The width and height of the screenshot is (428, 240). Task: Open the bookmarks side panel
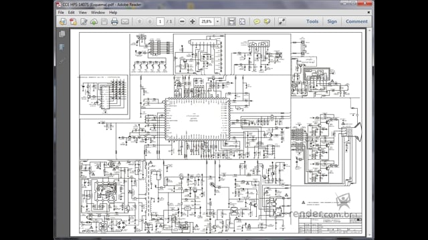coord(62,47)
